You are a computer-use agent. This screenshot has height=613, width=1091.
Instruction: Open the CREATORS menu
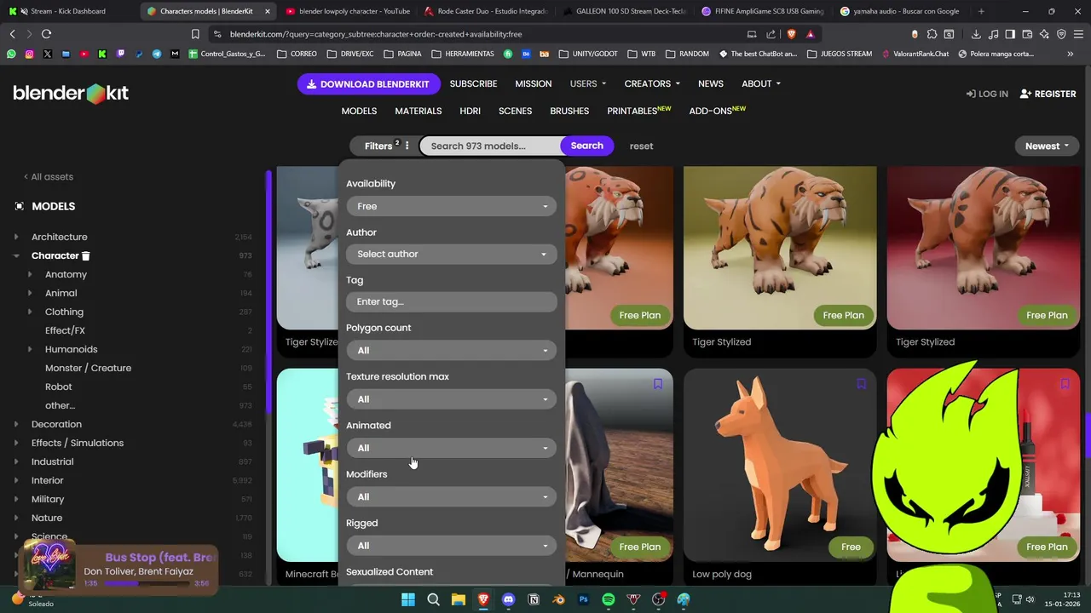(652, 83)
